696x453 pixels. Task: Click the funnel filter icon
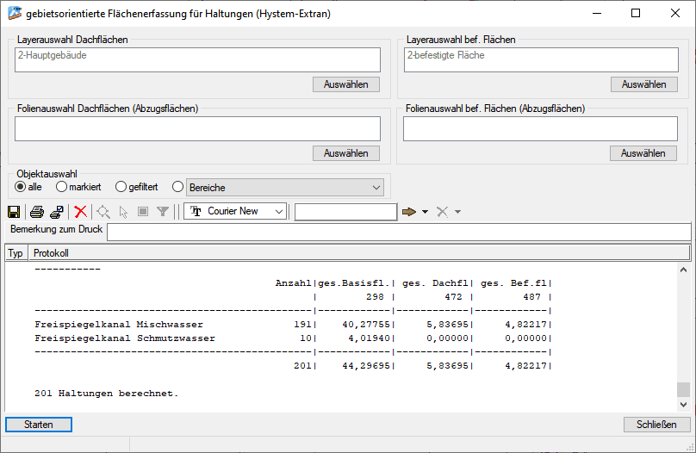coord(163,212)
